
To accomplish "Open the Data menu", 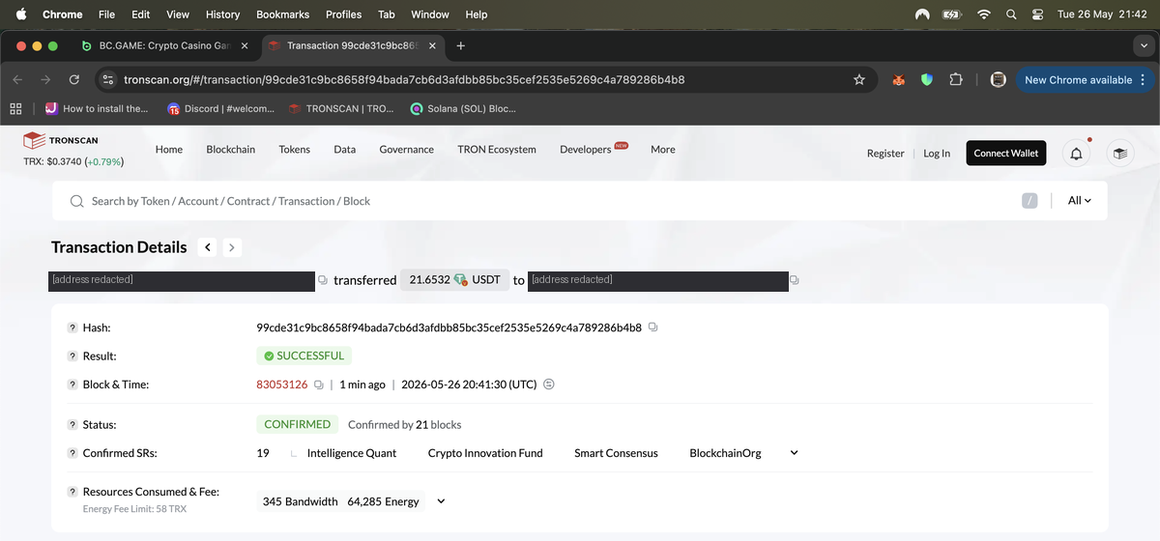I will click(345, 150).
